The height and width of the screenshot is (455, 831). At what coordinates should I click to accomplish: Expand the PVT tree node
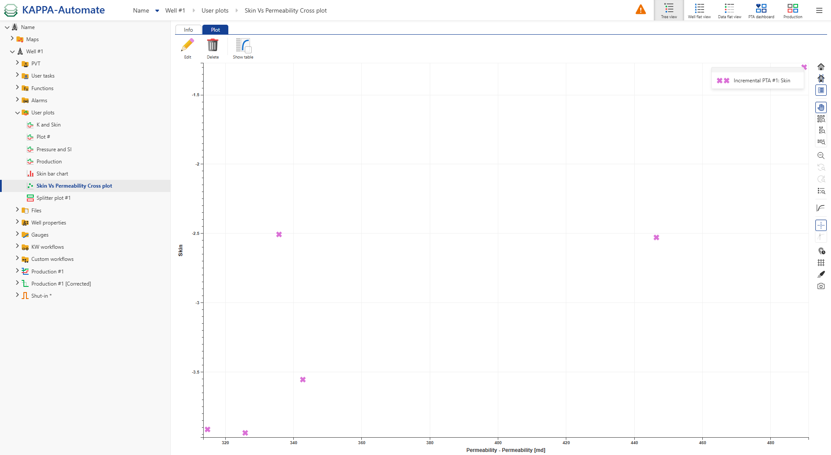tap(18, 63)
